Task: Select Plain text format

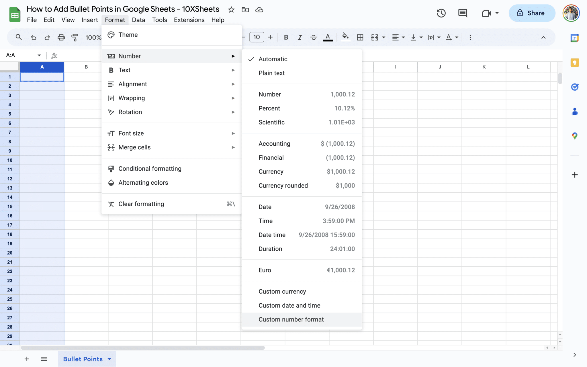Action: 302,73
